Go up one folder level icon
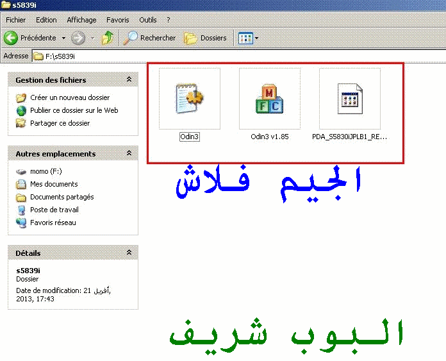This screenshot has width=446, height=361. tap(108, 38)
